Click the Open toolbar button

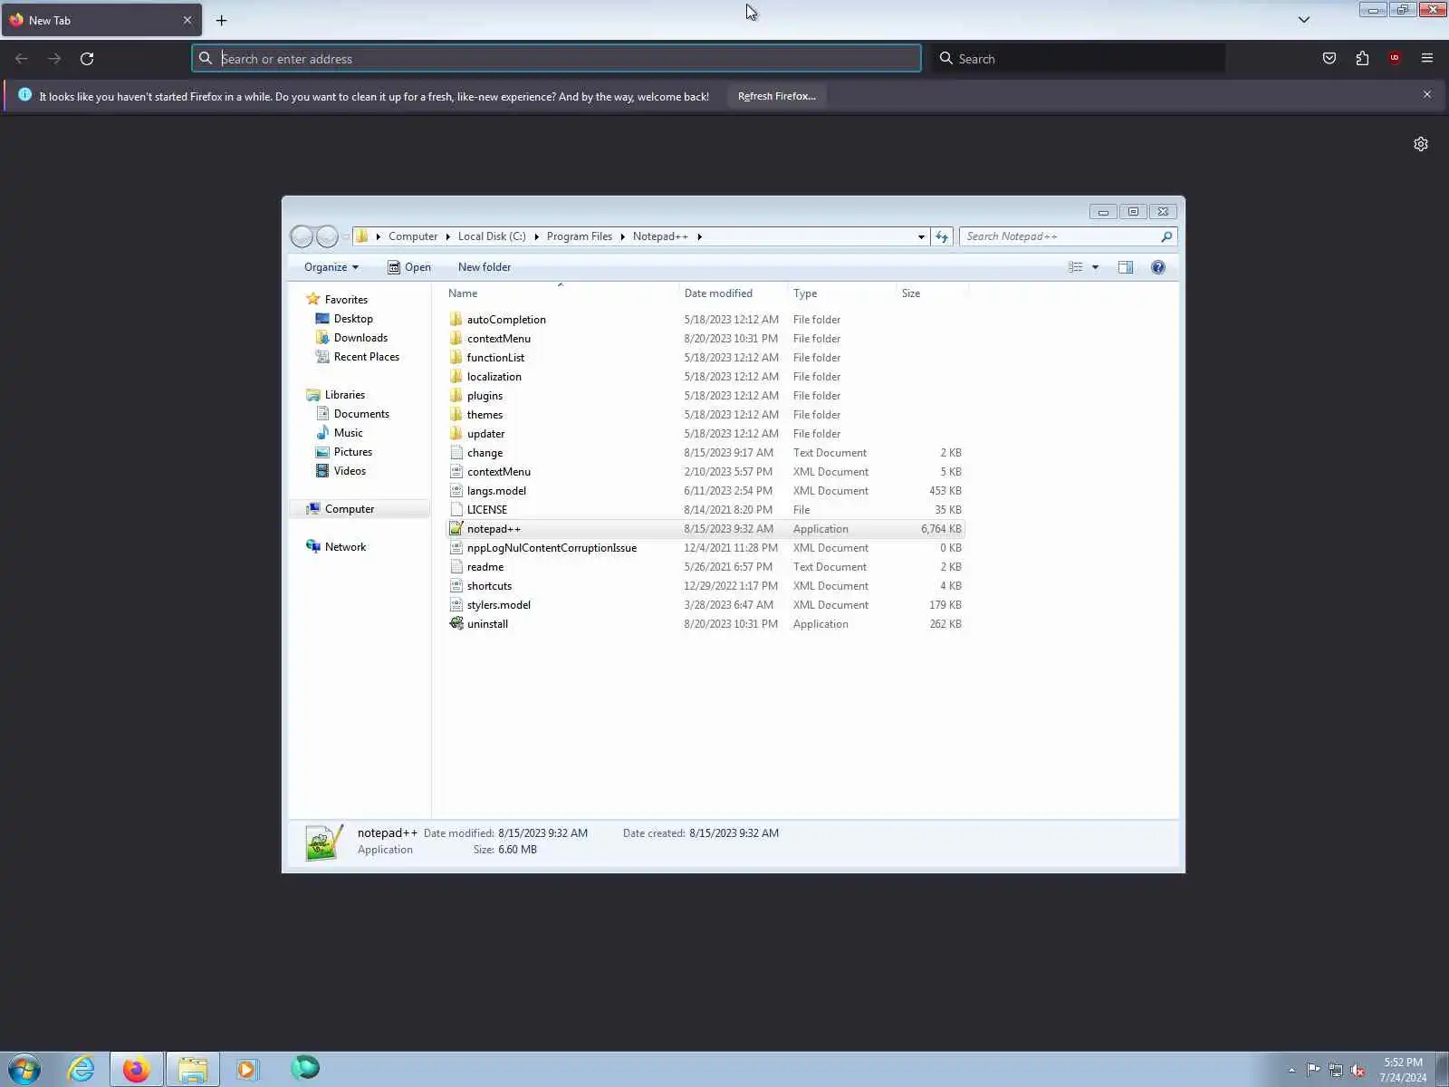point(409,267)
